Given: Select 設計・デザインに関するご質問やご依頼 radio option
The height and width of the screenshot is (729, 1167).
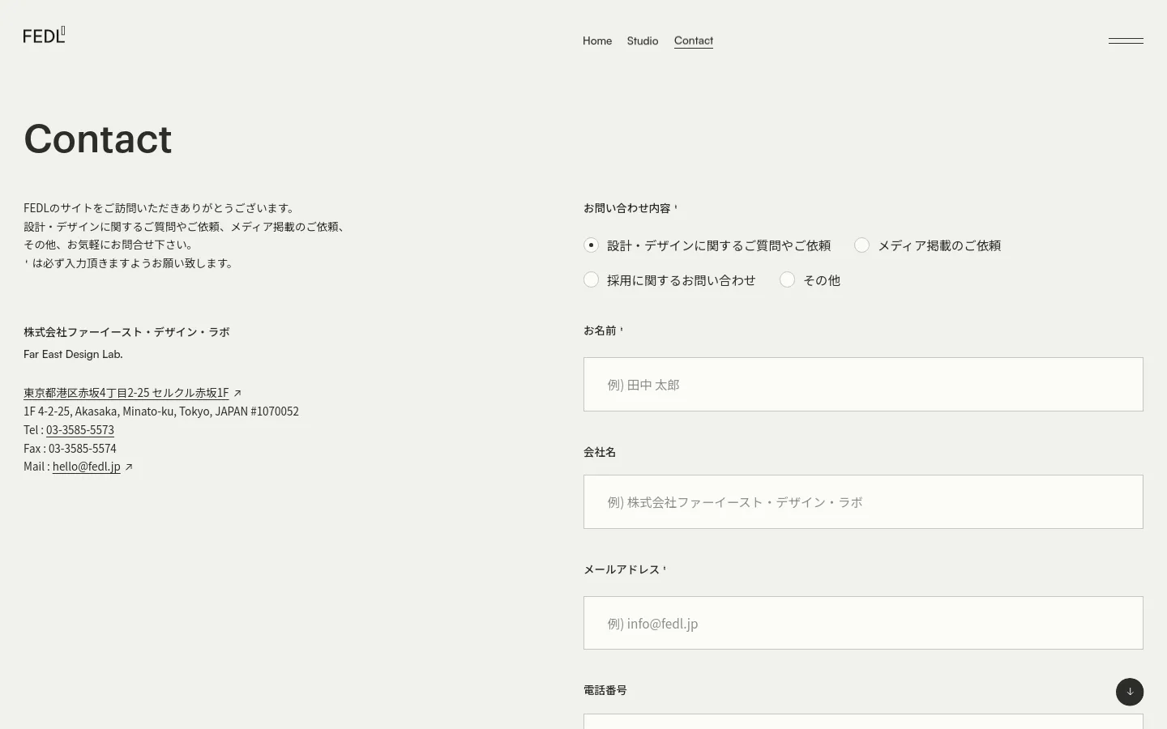Looking at the screenshot, I should coord(592,245).
